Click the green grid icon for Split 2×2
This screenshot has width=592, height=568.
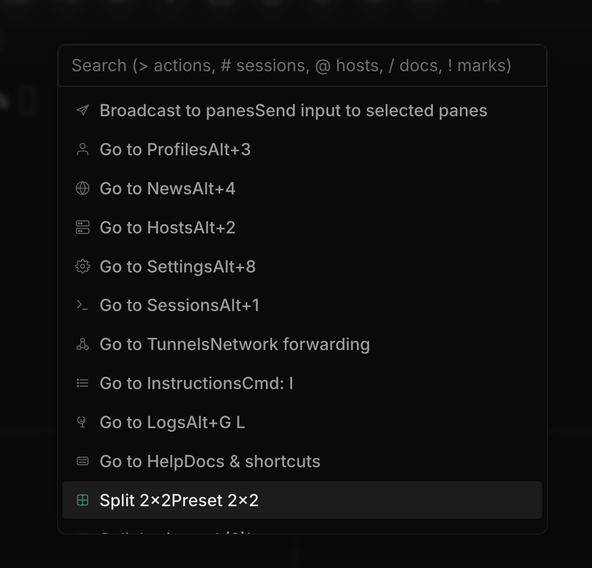[x=82, y=500]
